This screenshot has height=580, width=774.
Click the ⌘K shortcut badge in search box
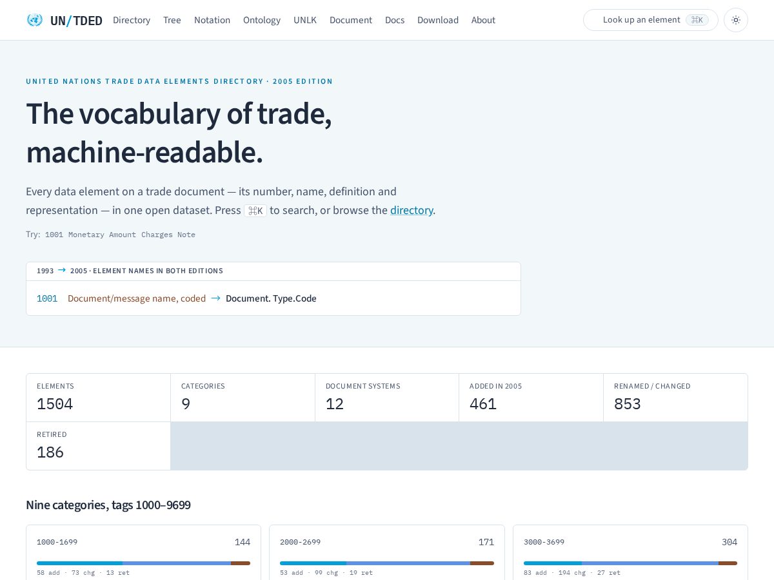(697, 20)
